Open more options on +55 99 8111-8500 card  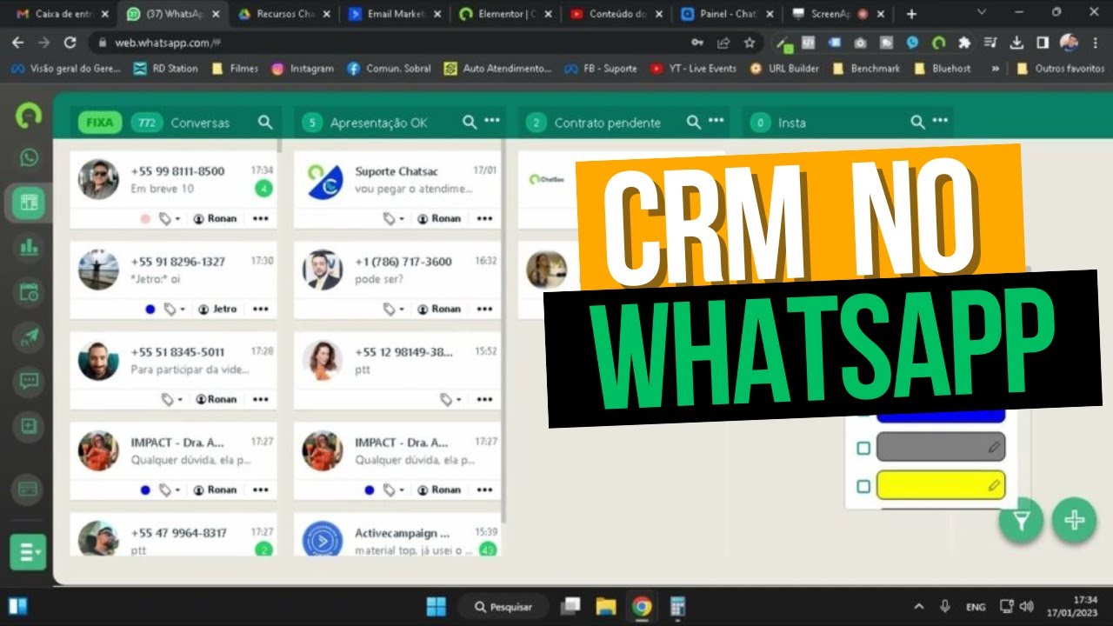tap(261, 218)
